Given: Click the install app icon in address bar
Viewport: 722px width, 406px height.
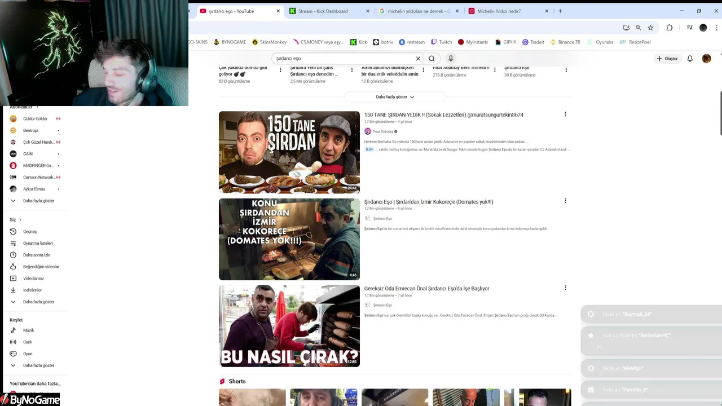Looking at the screenshot, I should pyautogui.click(x=626, y=28).
